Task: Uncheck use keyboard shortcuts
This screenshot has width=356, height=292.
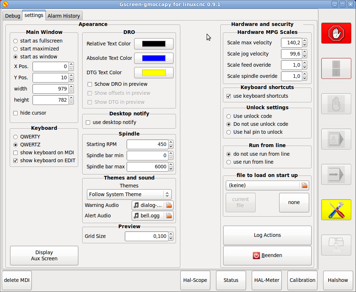Action: click(x=228, y=96)
